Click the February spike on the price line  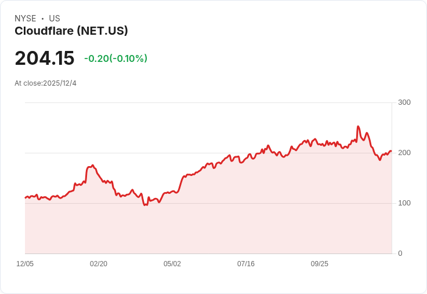pos(93,166)
